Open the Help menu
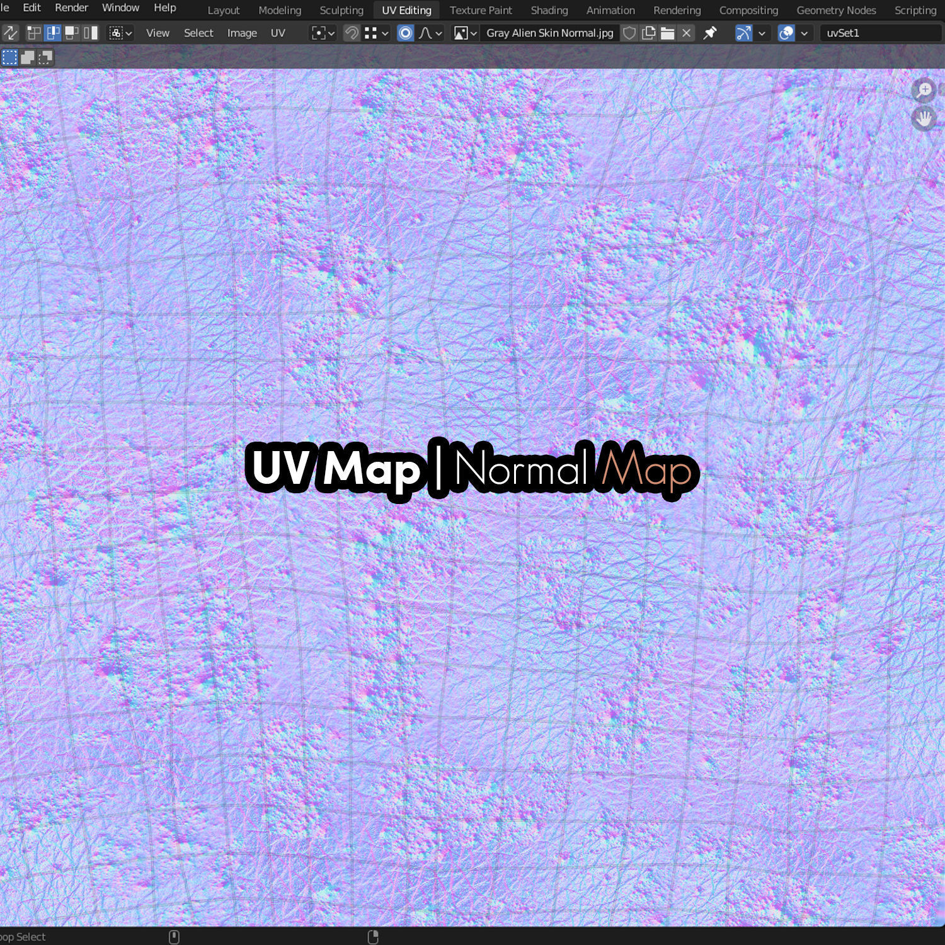The width and height of the screenshot is (945, 945). (x=165, y=8)
